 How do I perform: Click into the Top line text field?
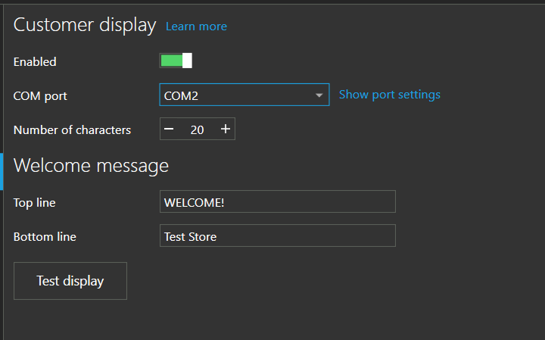(x=277, y=201)
